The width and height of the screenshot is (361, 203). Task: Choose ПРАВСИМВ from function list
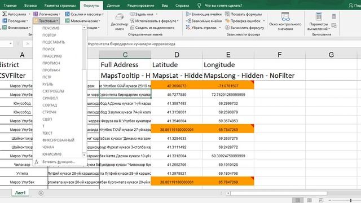click(52, 56)
